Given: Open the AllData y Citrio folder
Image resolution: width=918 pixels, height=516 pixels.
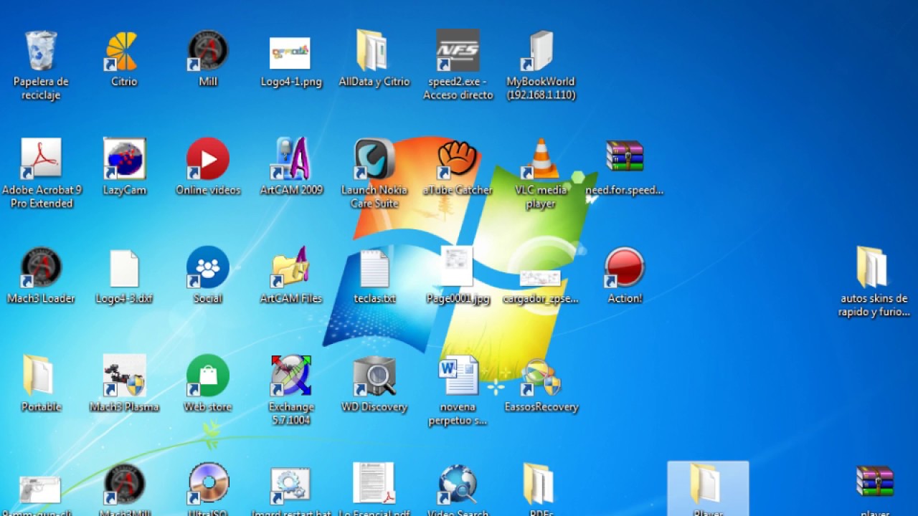Looking at the screenshot, I should coord(374,52).
